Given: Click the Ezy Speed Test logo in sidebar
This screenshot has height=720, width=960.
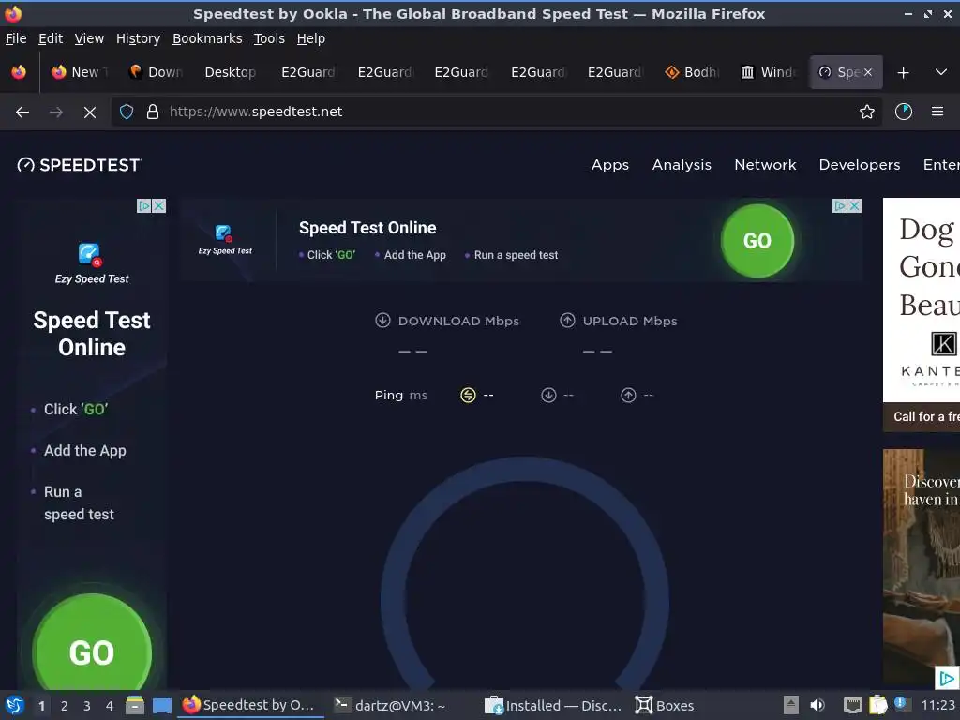Looking at the screenshot, I should (x=92, y=263).
